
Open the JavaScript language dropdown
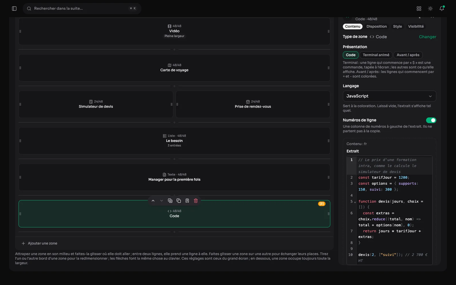coord(389,96)
